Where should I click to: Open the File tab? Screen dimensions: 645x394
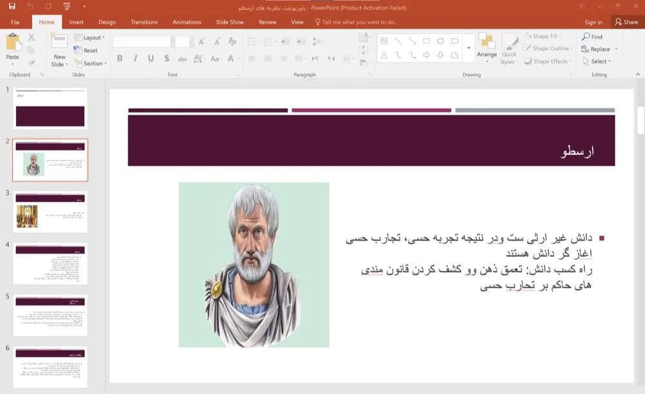(x=15, y=22)
